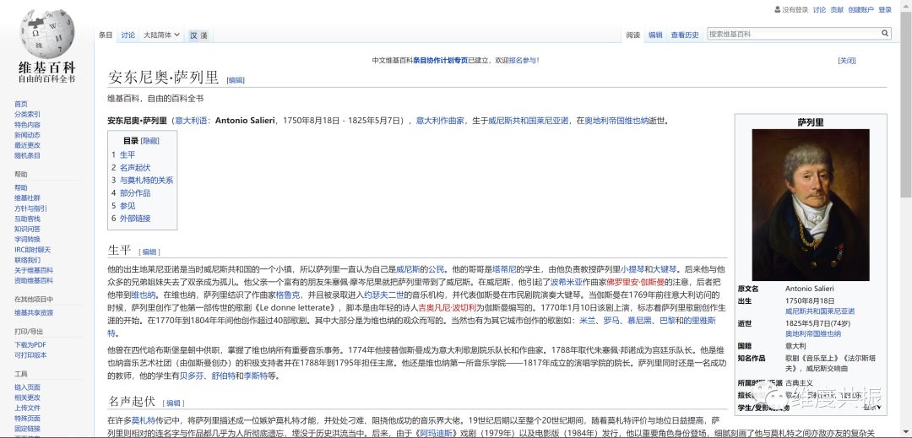912x438 pixels.
Task: Click 编辑 next to 名声起伏 heading
Action: pyautogui.click(x=173, y=403)
